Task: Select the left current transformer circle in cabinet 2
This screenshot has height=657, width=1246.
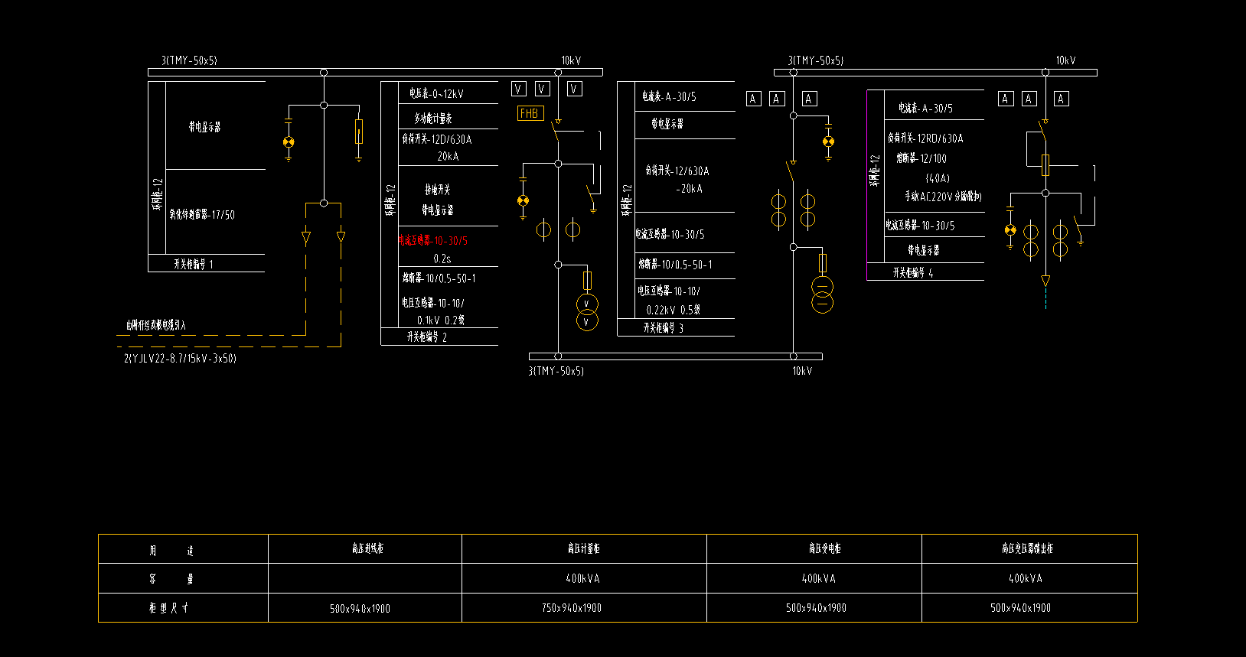Action: point(543,229)
